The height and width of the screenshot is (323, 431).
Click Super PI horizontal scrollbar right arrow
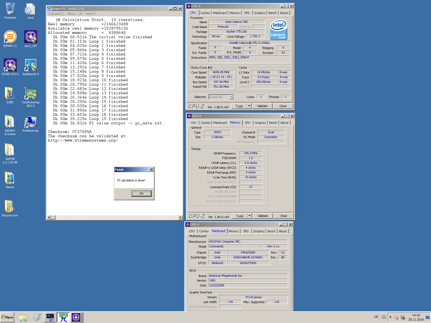tap(180, 217)
